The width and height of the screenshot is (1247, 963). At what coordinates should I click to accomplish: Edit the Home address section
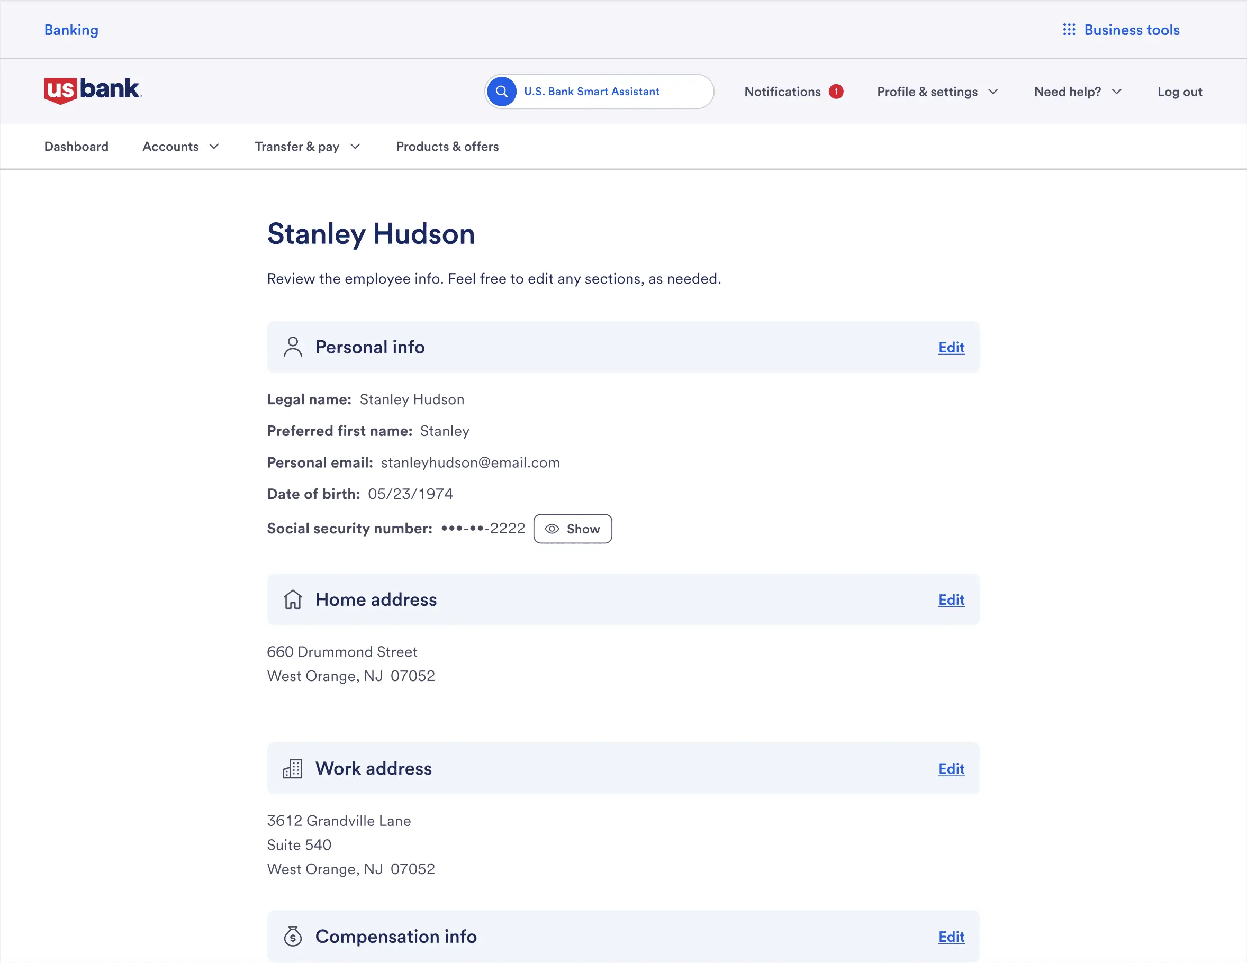951,599
